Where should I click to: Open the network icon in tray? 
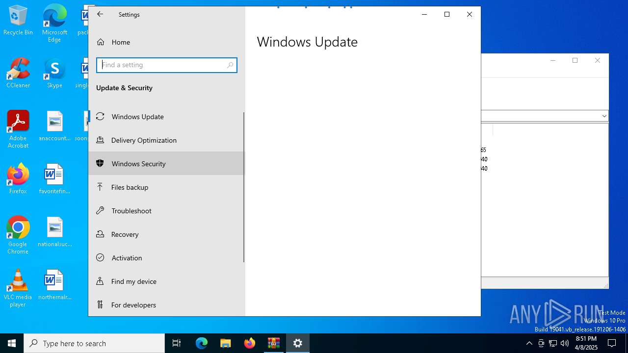[553, 343]
